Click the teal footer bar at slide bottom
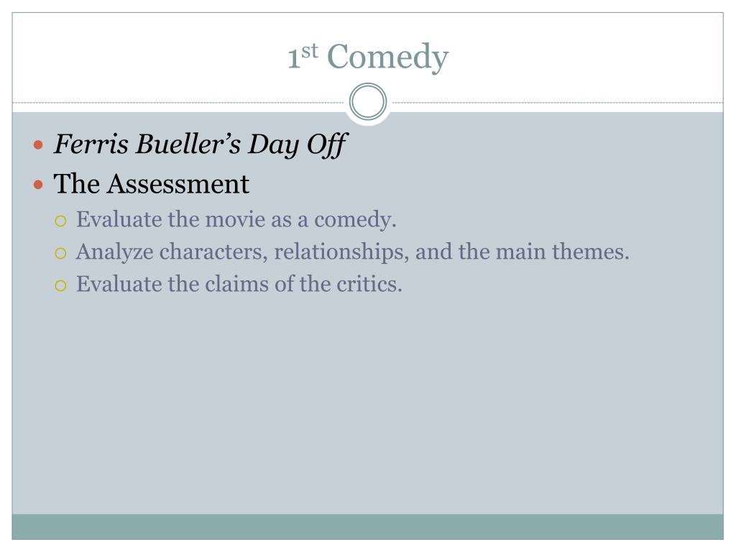The image size is (736, 552). coord(368,527)
